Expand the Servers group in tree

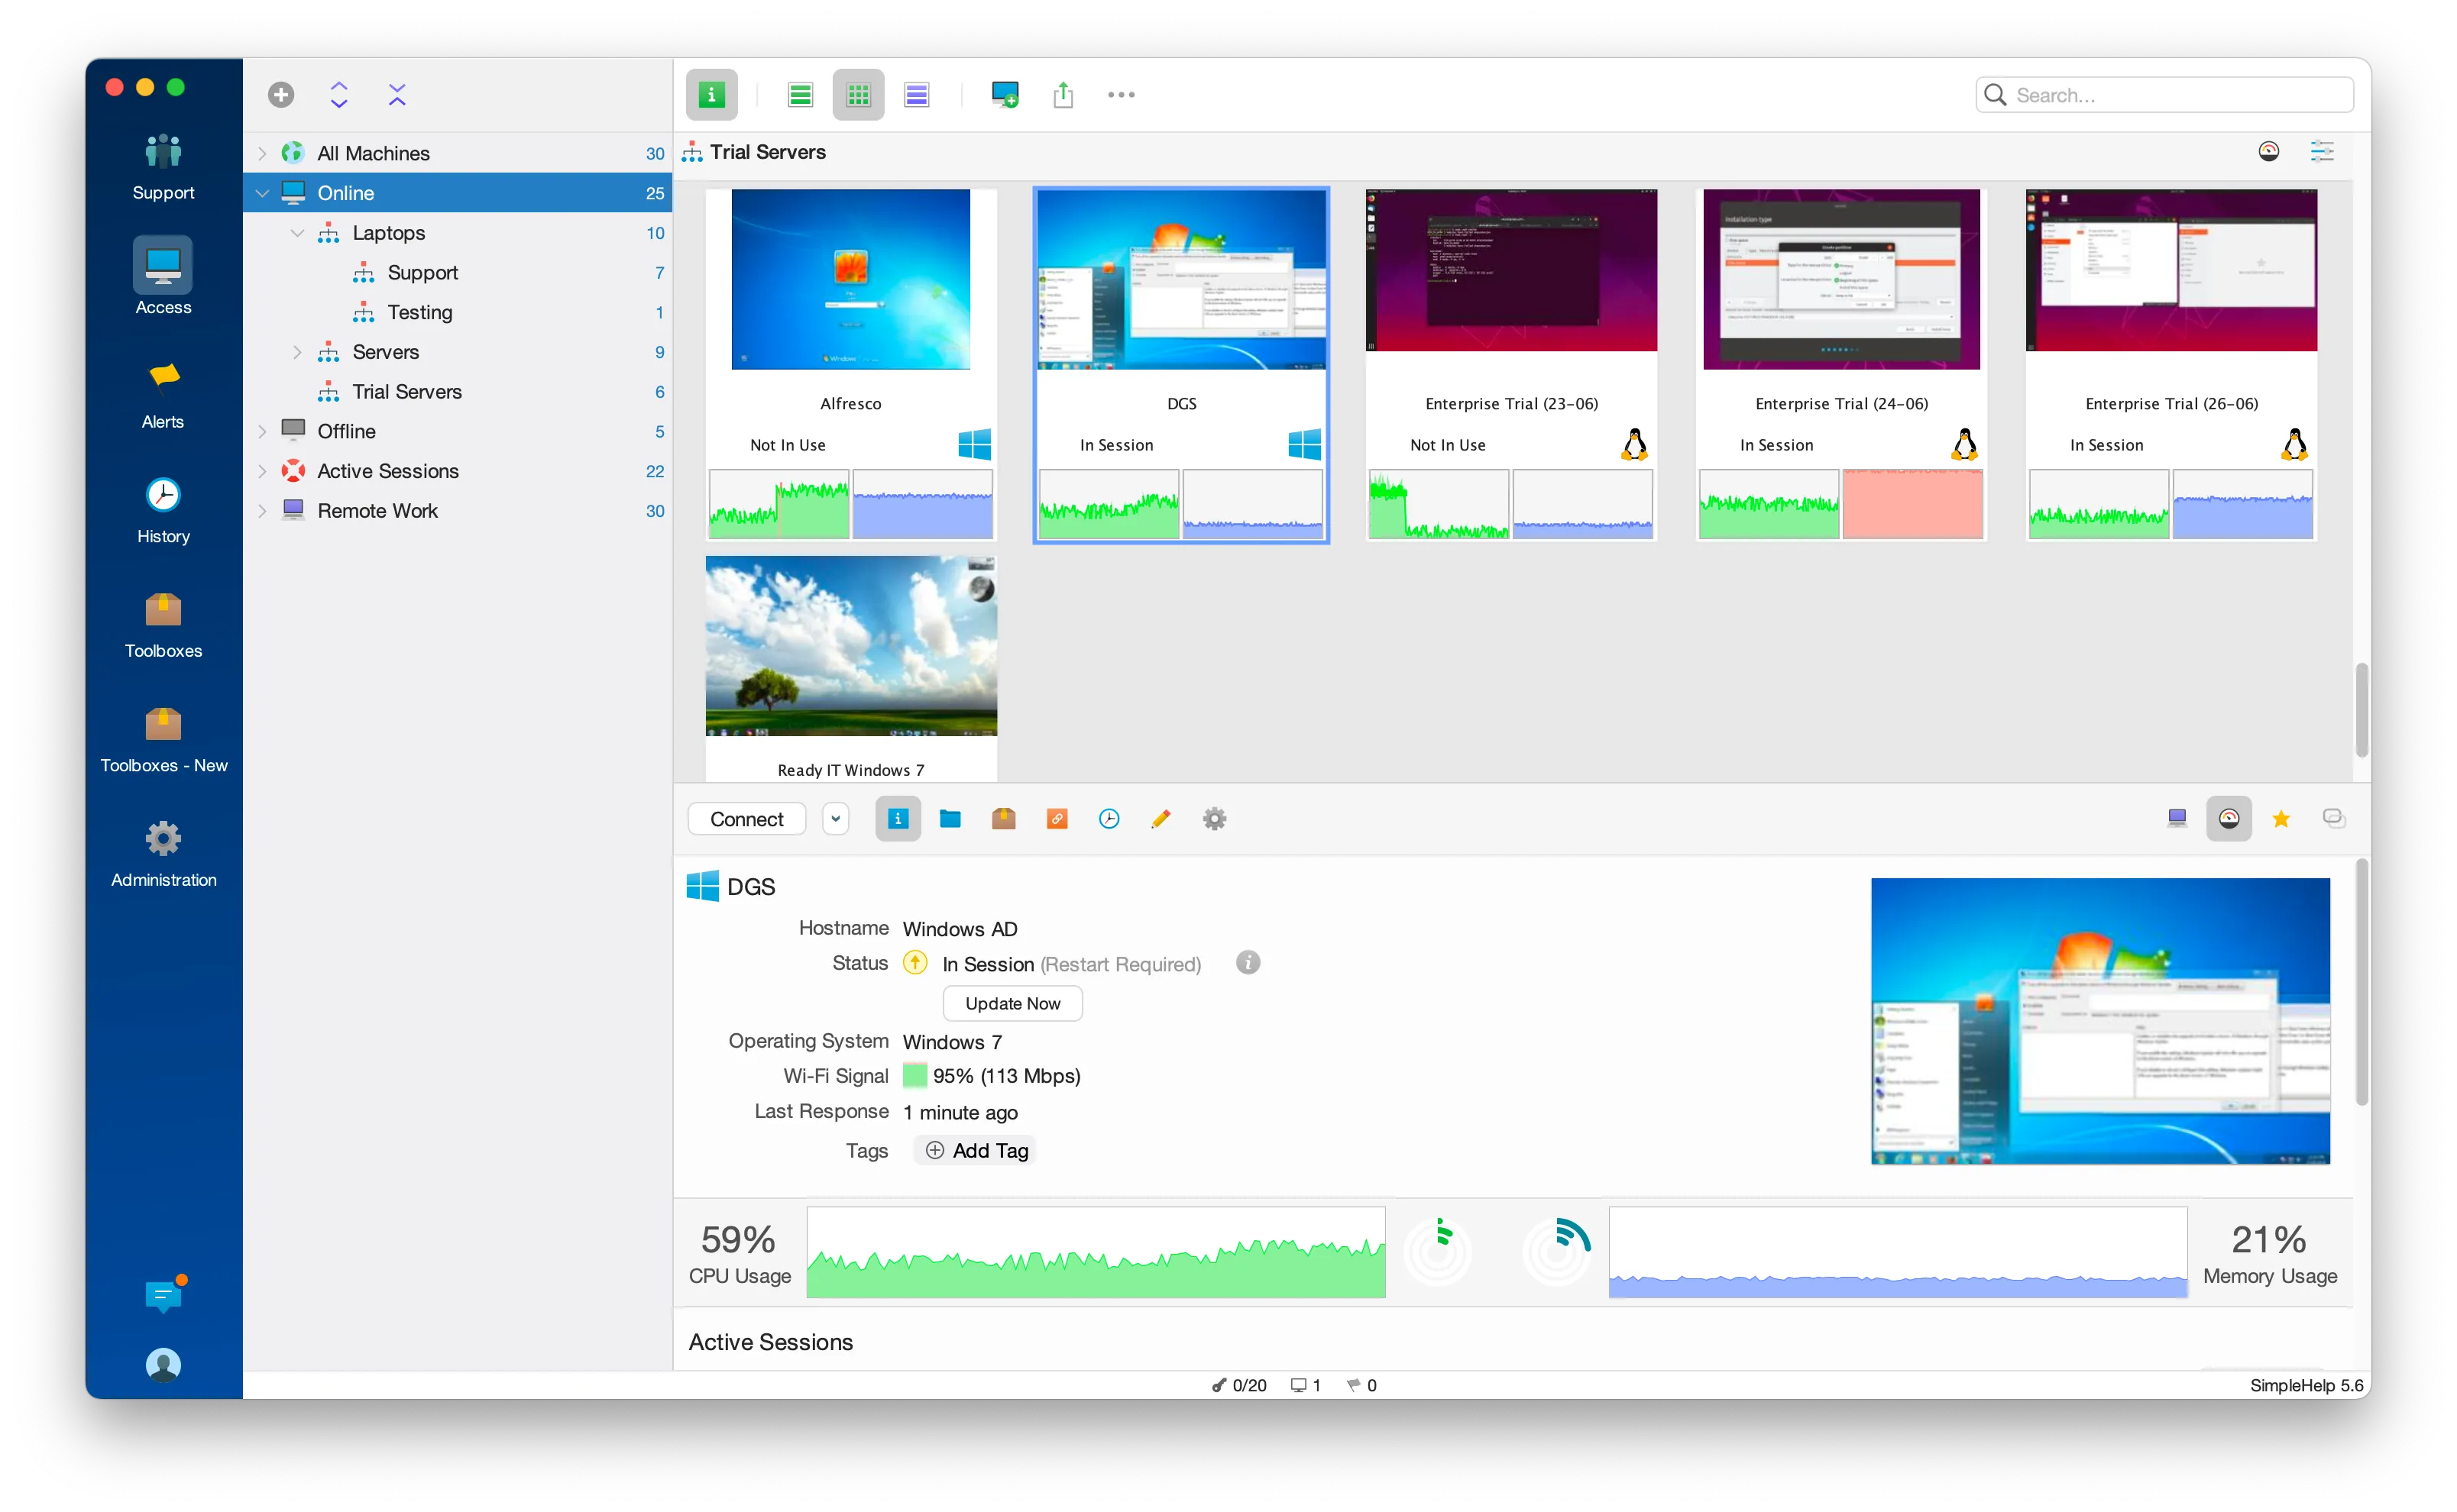coord(297,352)
